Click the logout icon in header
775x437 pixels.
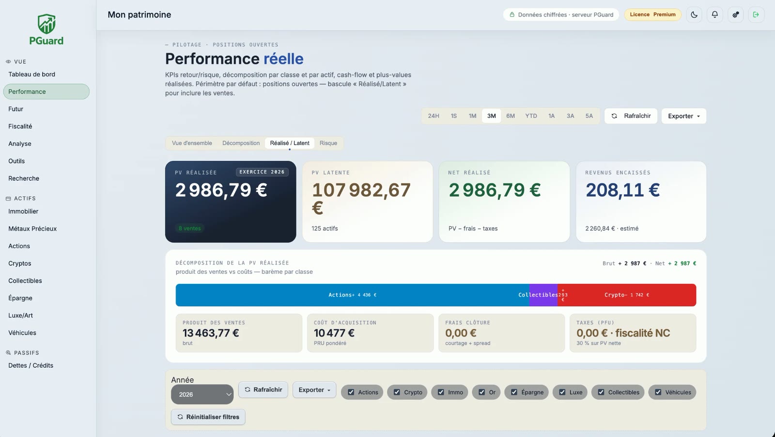pos(756,15)
